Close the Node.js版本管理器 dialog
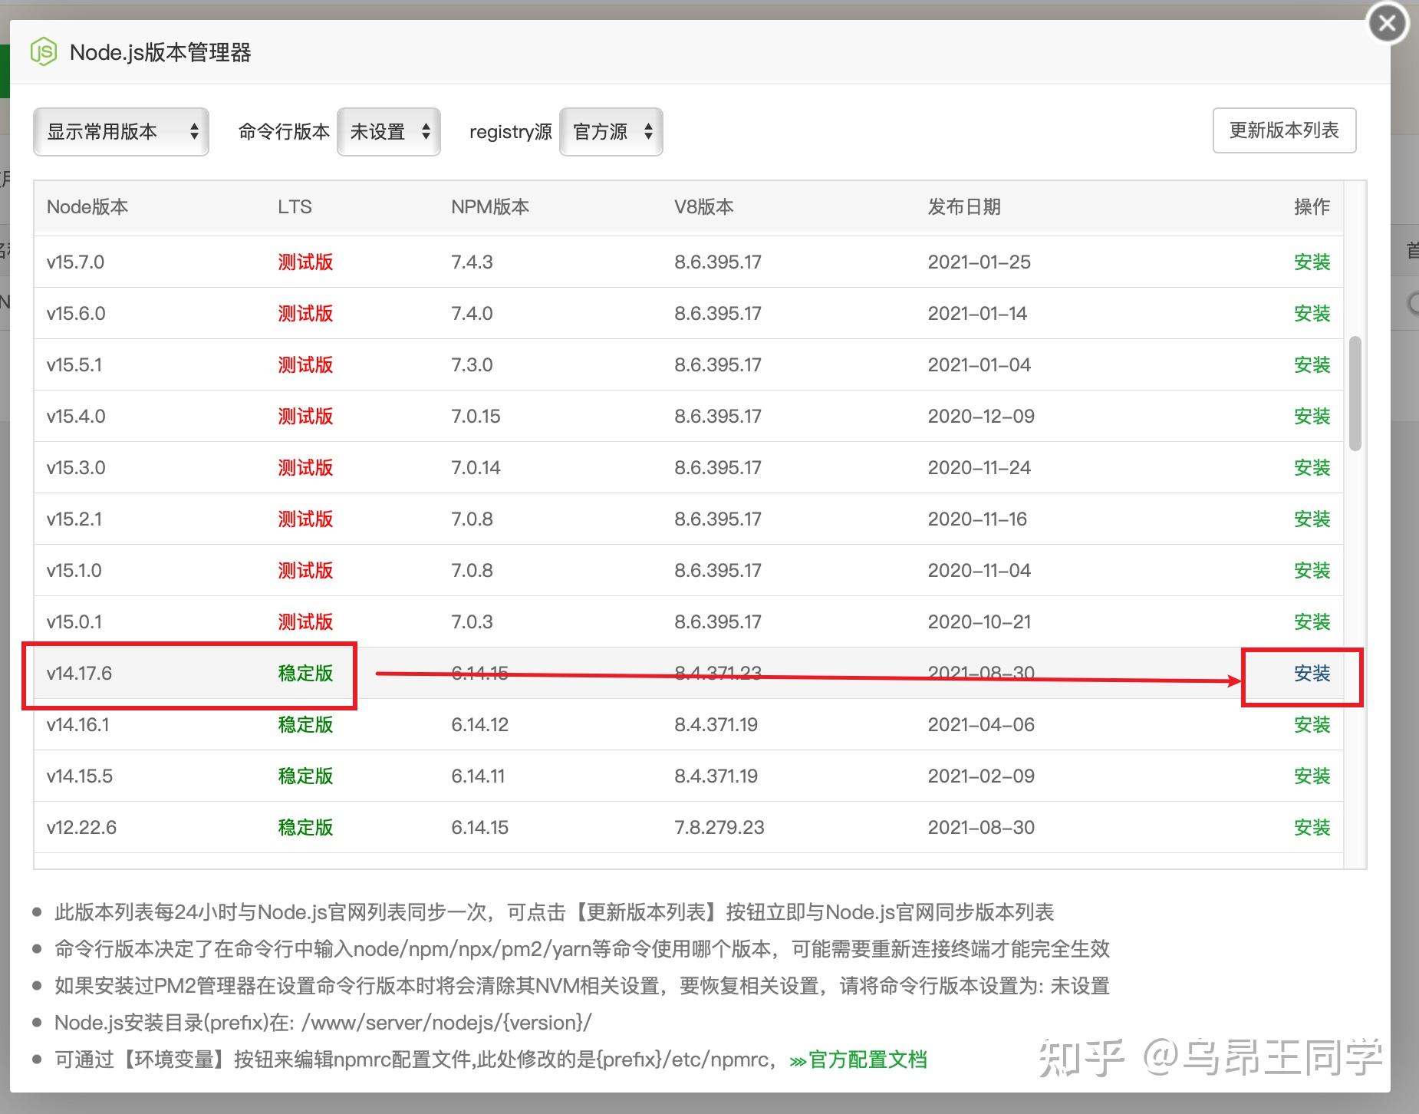Screen dimensions: 1419x1114 (1387, 23)
